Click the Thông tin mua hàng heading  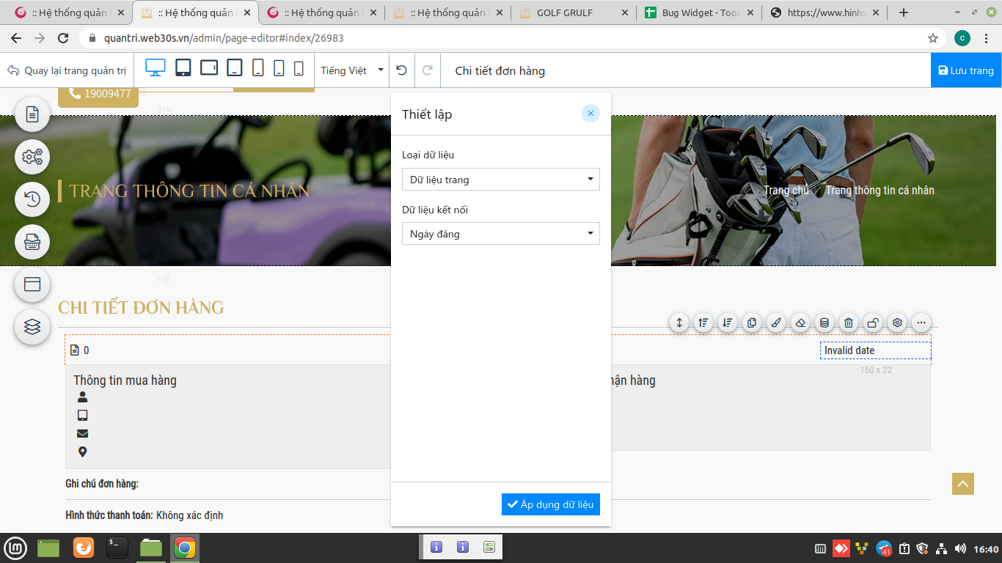[x=125, y=380]
